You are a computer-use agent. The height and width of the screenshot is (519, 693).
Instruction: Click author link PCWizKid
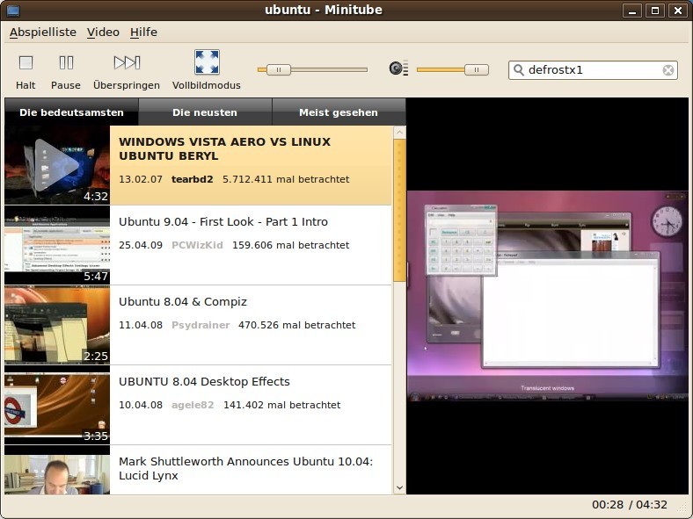197,245
